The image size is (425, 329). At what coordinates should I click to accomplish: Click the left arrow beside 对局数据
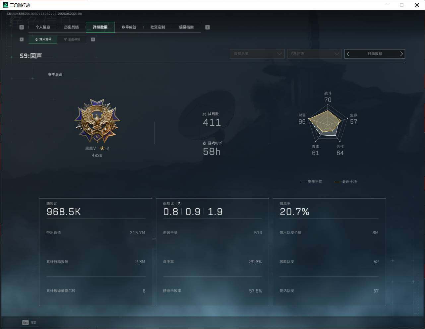348,54
